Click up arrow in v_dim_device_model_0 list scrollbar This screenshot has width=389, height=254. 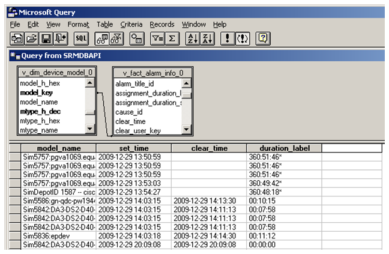click(90, 83)
